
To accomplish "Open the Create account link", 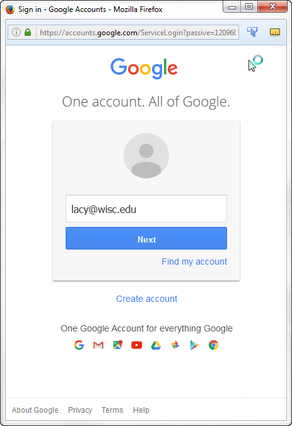I will point(146,299).
